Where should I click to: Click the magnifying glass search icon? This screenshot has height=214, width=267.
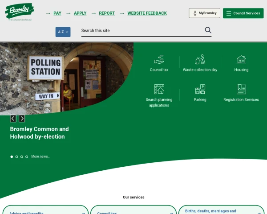point(208,30)
